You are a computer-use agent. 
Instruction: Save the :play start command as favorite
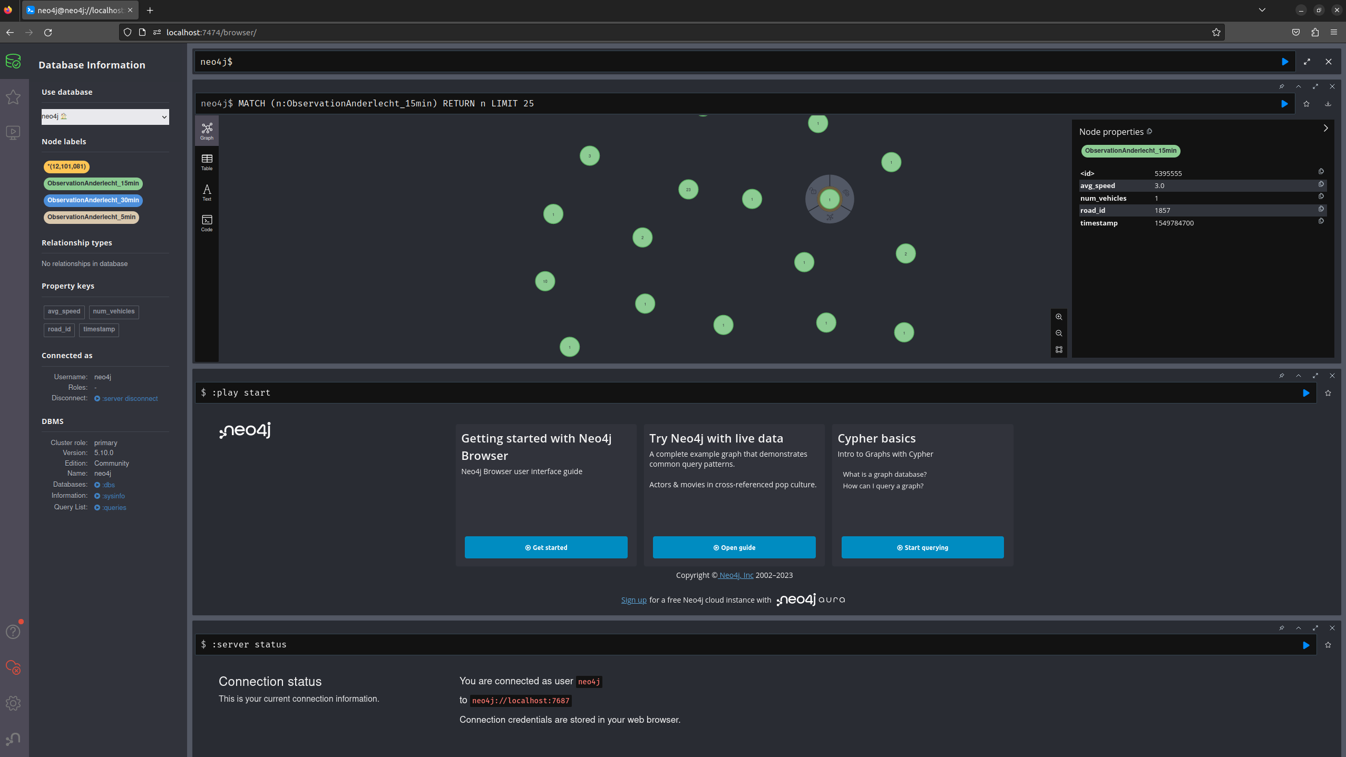point(1328,393)
